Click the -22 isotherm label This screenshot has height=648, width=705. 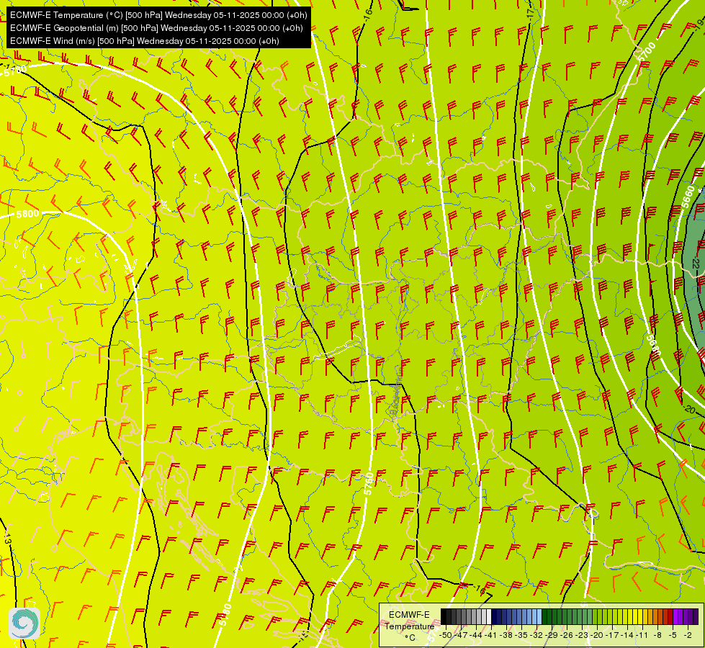coord(696,264)
